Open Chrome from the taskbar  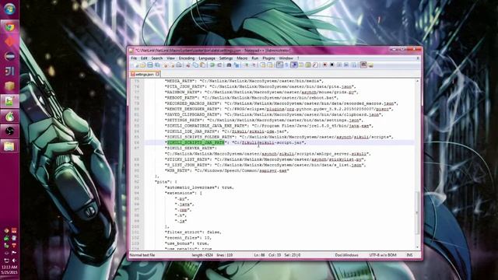(x=9, y=27)
